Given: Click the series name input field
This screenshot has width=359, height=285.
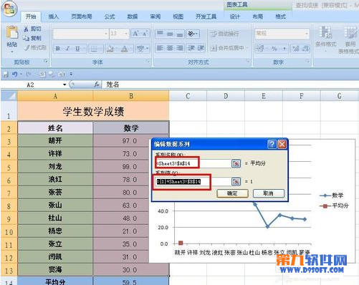Looking at the screenshot, I should click(193, 163).
